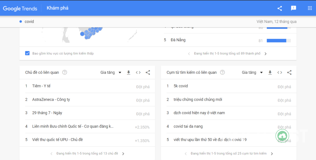Click the share icon in the header
Viewport: 316px width, 160px height.
280,8
